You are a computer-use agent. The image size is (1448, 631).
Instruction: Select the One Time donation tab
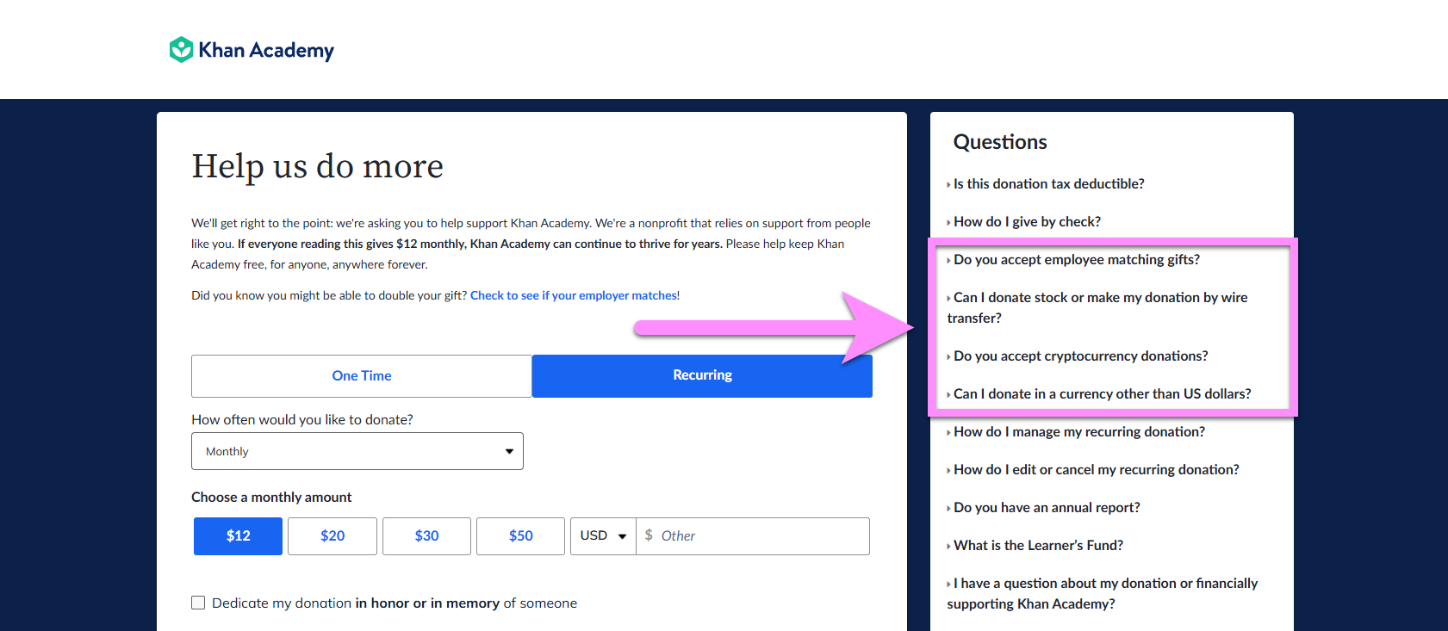pos(362,376)
